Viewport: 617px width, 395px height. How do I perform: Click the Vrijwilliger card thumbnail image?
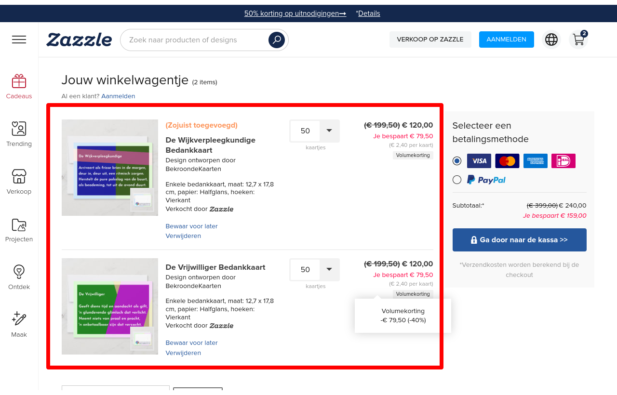pos(110,306)
